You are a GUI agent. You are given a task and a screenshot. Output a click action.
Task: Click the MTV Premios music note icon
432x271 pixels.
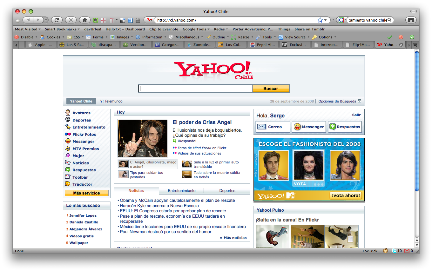coord(68,149)
